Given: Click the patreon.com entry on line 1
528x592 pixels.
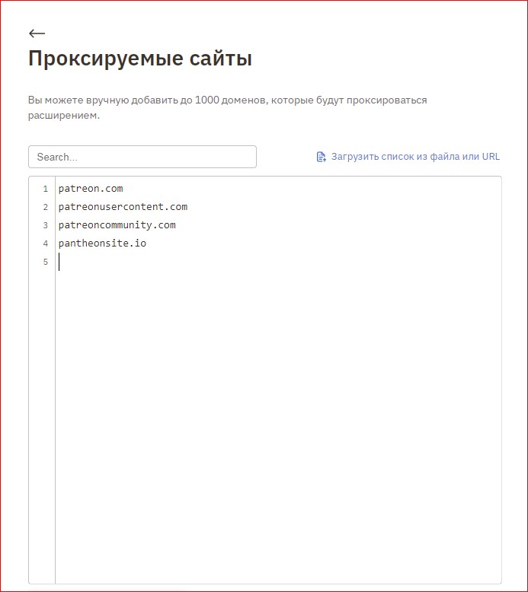Looking at the screenshot, I should [90, 189].
